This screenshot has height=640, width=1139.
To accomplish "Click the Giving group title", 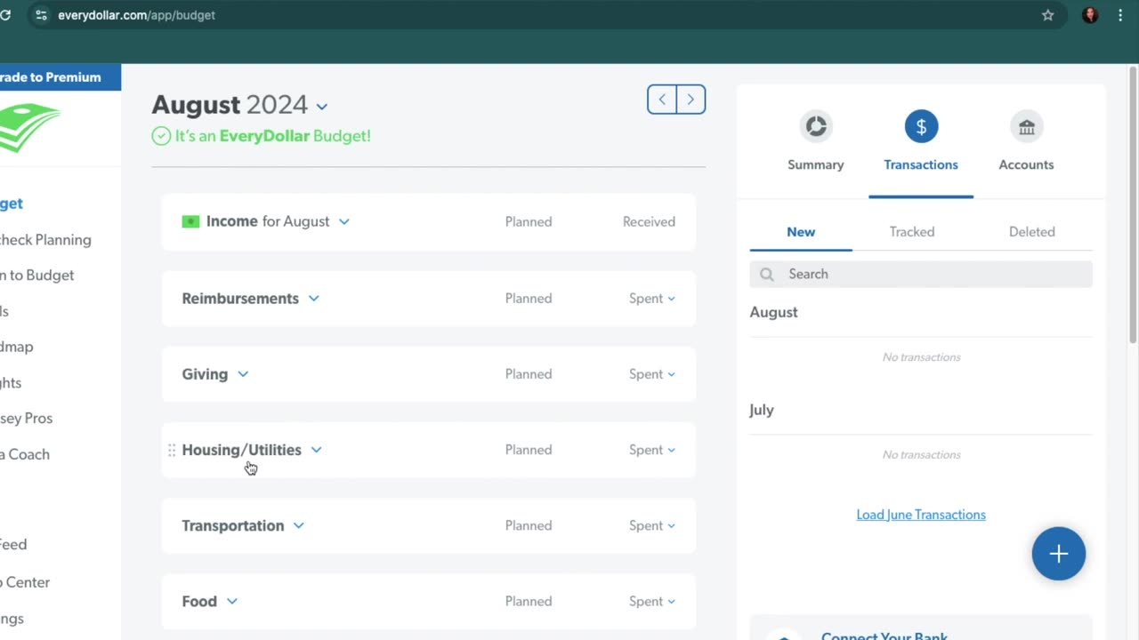I will 205,374.
